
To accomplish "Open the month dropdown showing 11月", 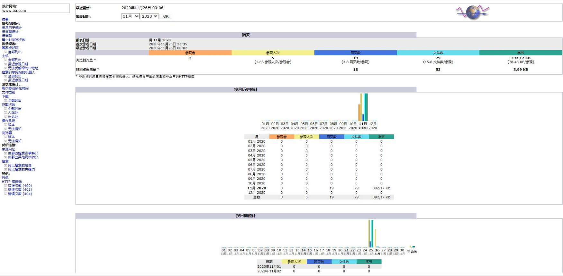I will [130, 16].
